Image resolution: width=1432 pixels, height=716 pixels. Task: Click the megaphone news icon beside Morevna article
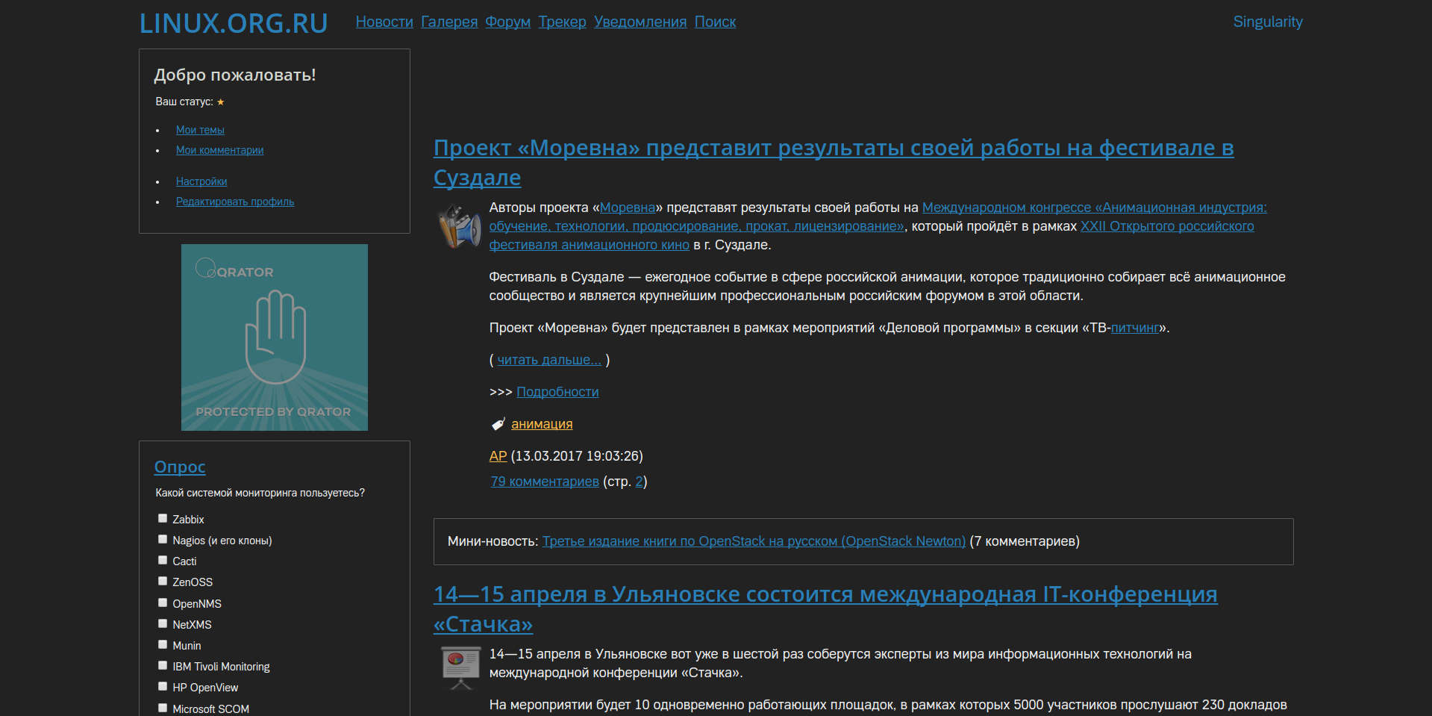[x=459, y=226]
